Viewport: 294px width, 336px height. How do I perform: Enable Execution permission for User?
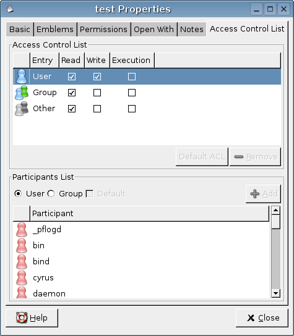pyautogui.click(x=132, y=77)
